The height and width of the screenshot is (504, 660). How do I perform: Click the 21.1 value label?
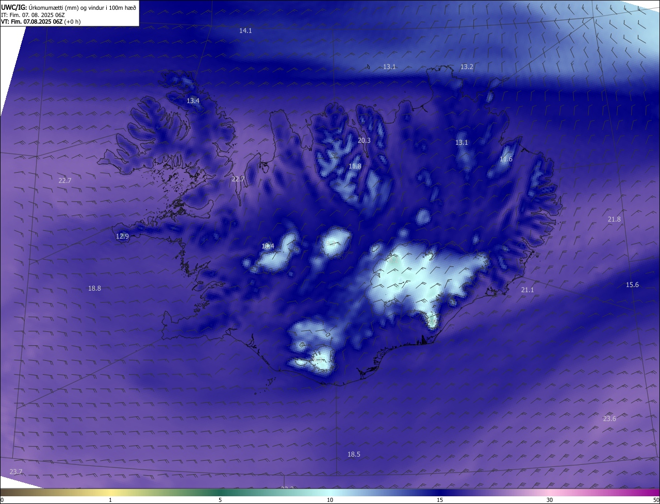tap(527, 290)
